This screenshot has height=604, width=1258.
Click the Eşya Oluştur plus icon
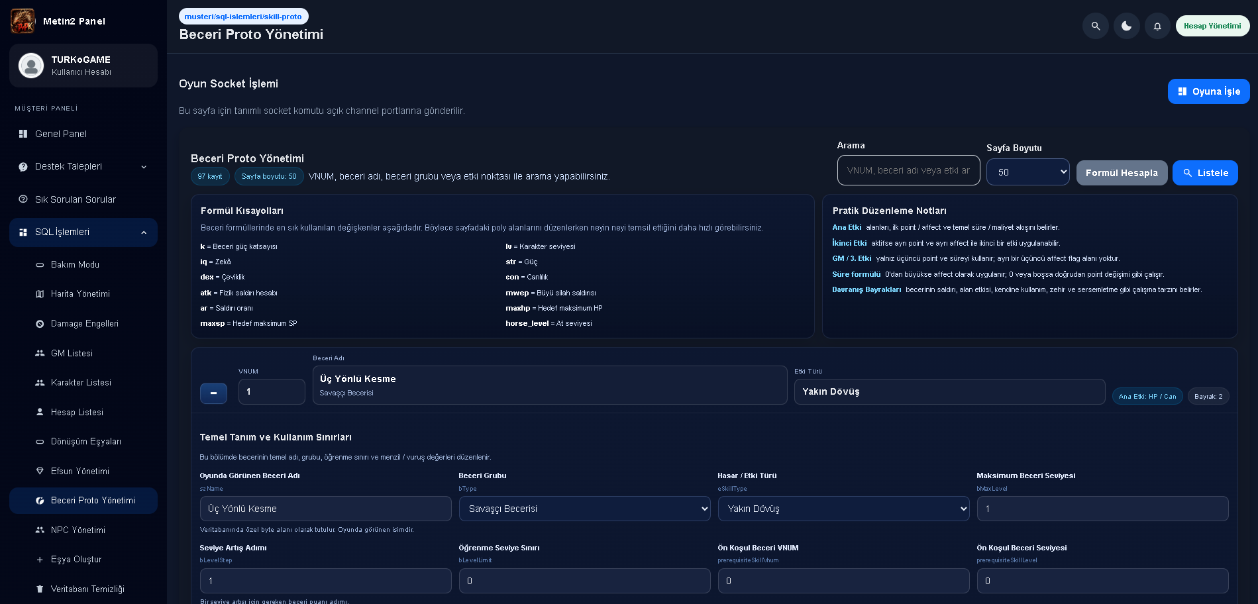(x=40, y=560)
